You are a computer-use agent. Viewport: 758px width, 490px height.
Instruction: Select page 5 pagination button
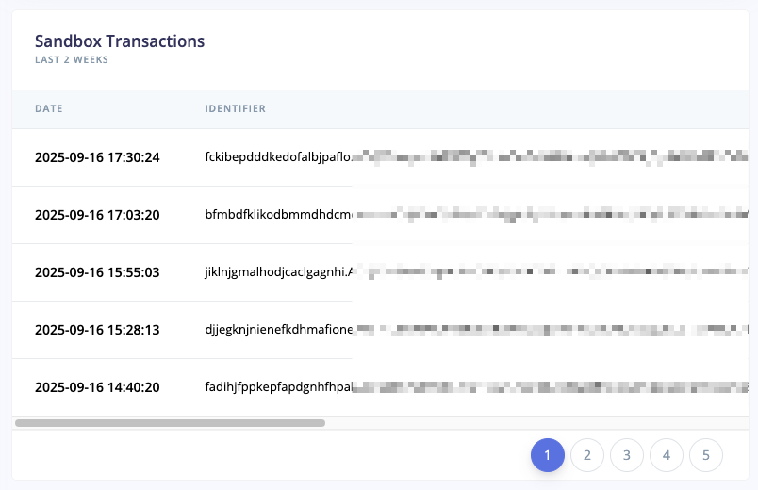click(x=705, y=456)
